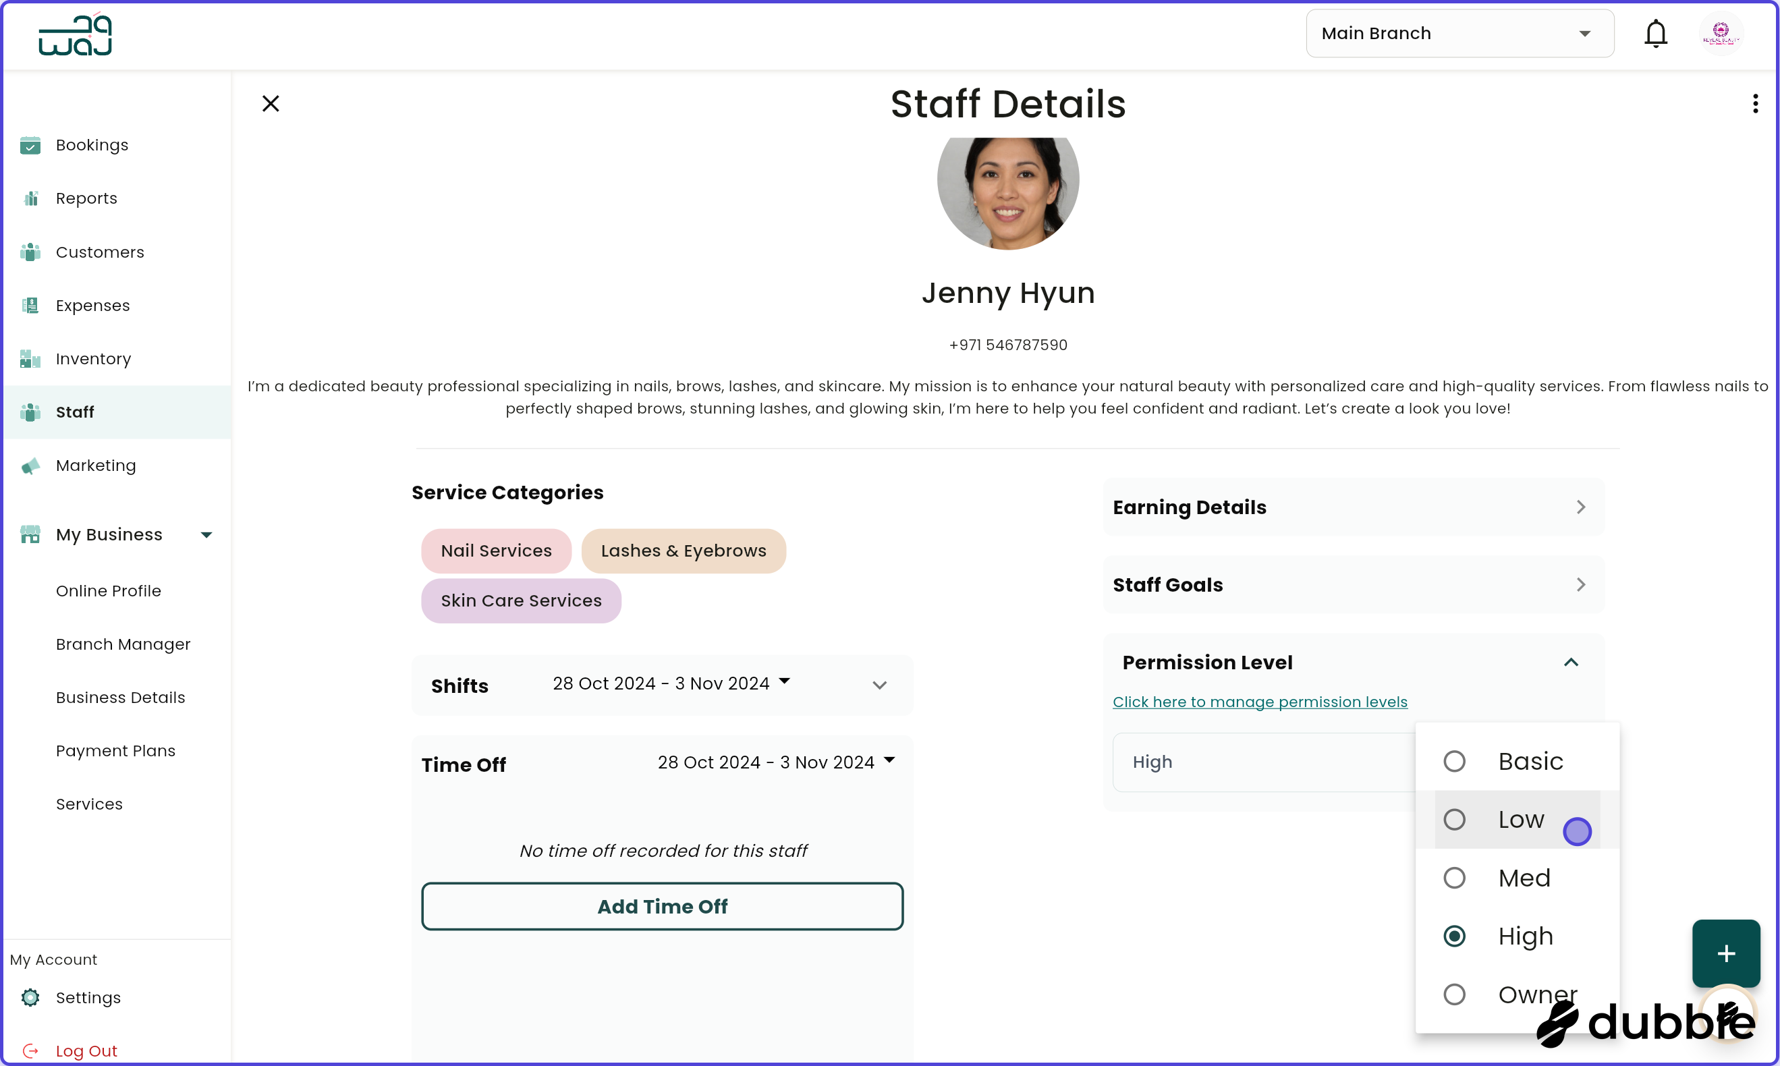Open Customers via its sidebar icon

coord(31,252)
